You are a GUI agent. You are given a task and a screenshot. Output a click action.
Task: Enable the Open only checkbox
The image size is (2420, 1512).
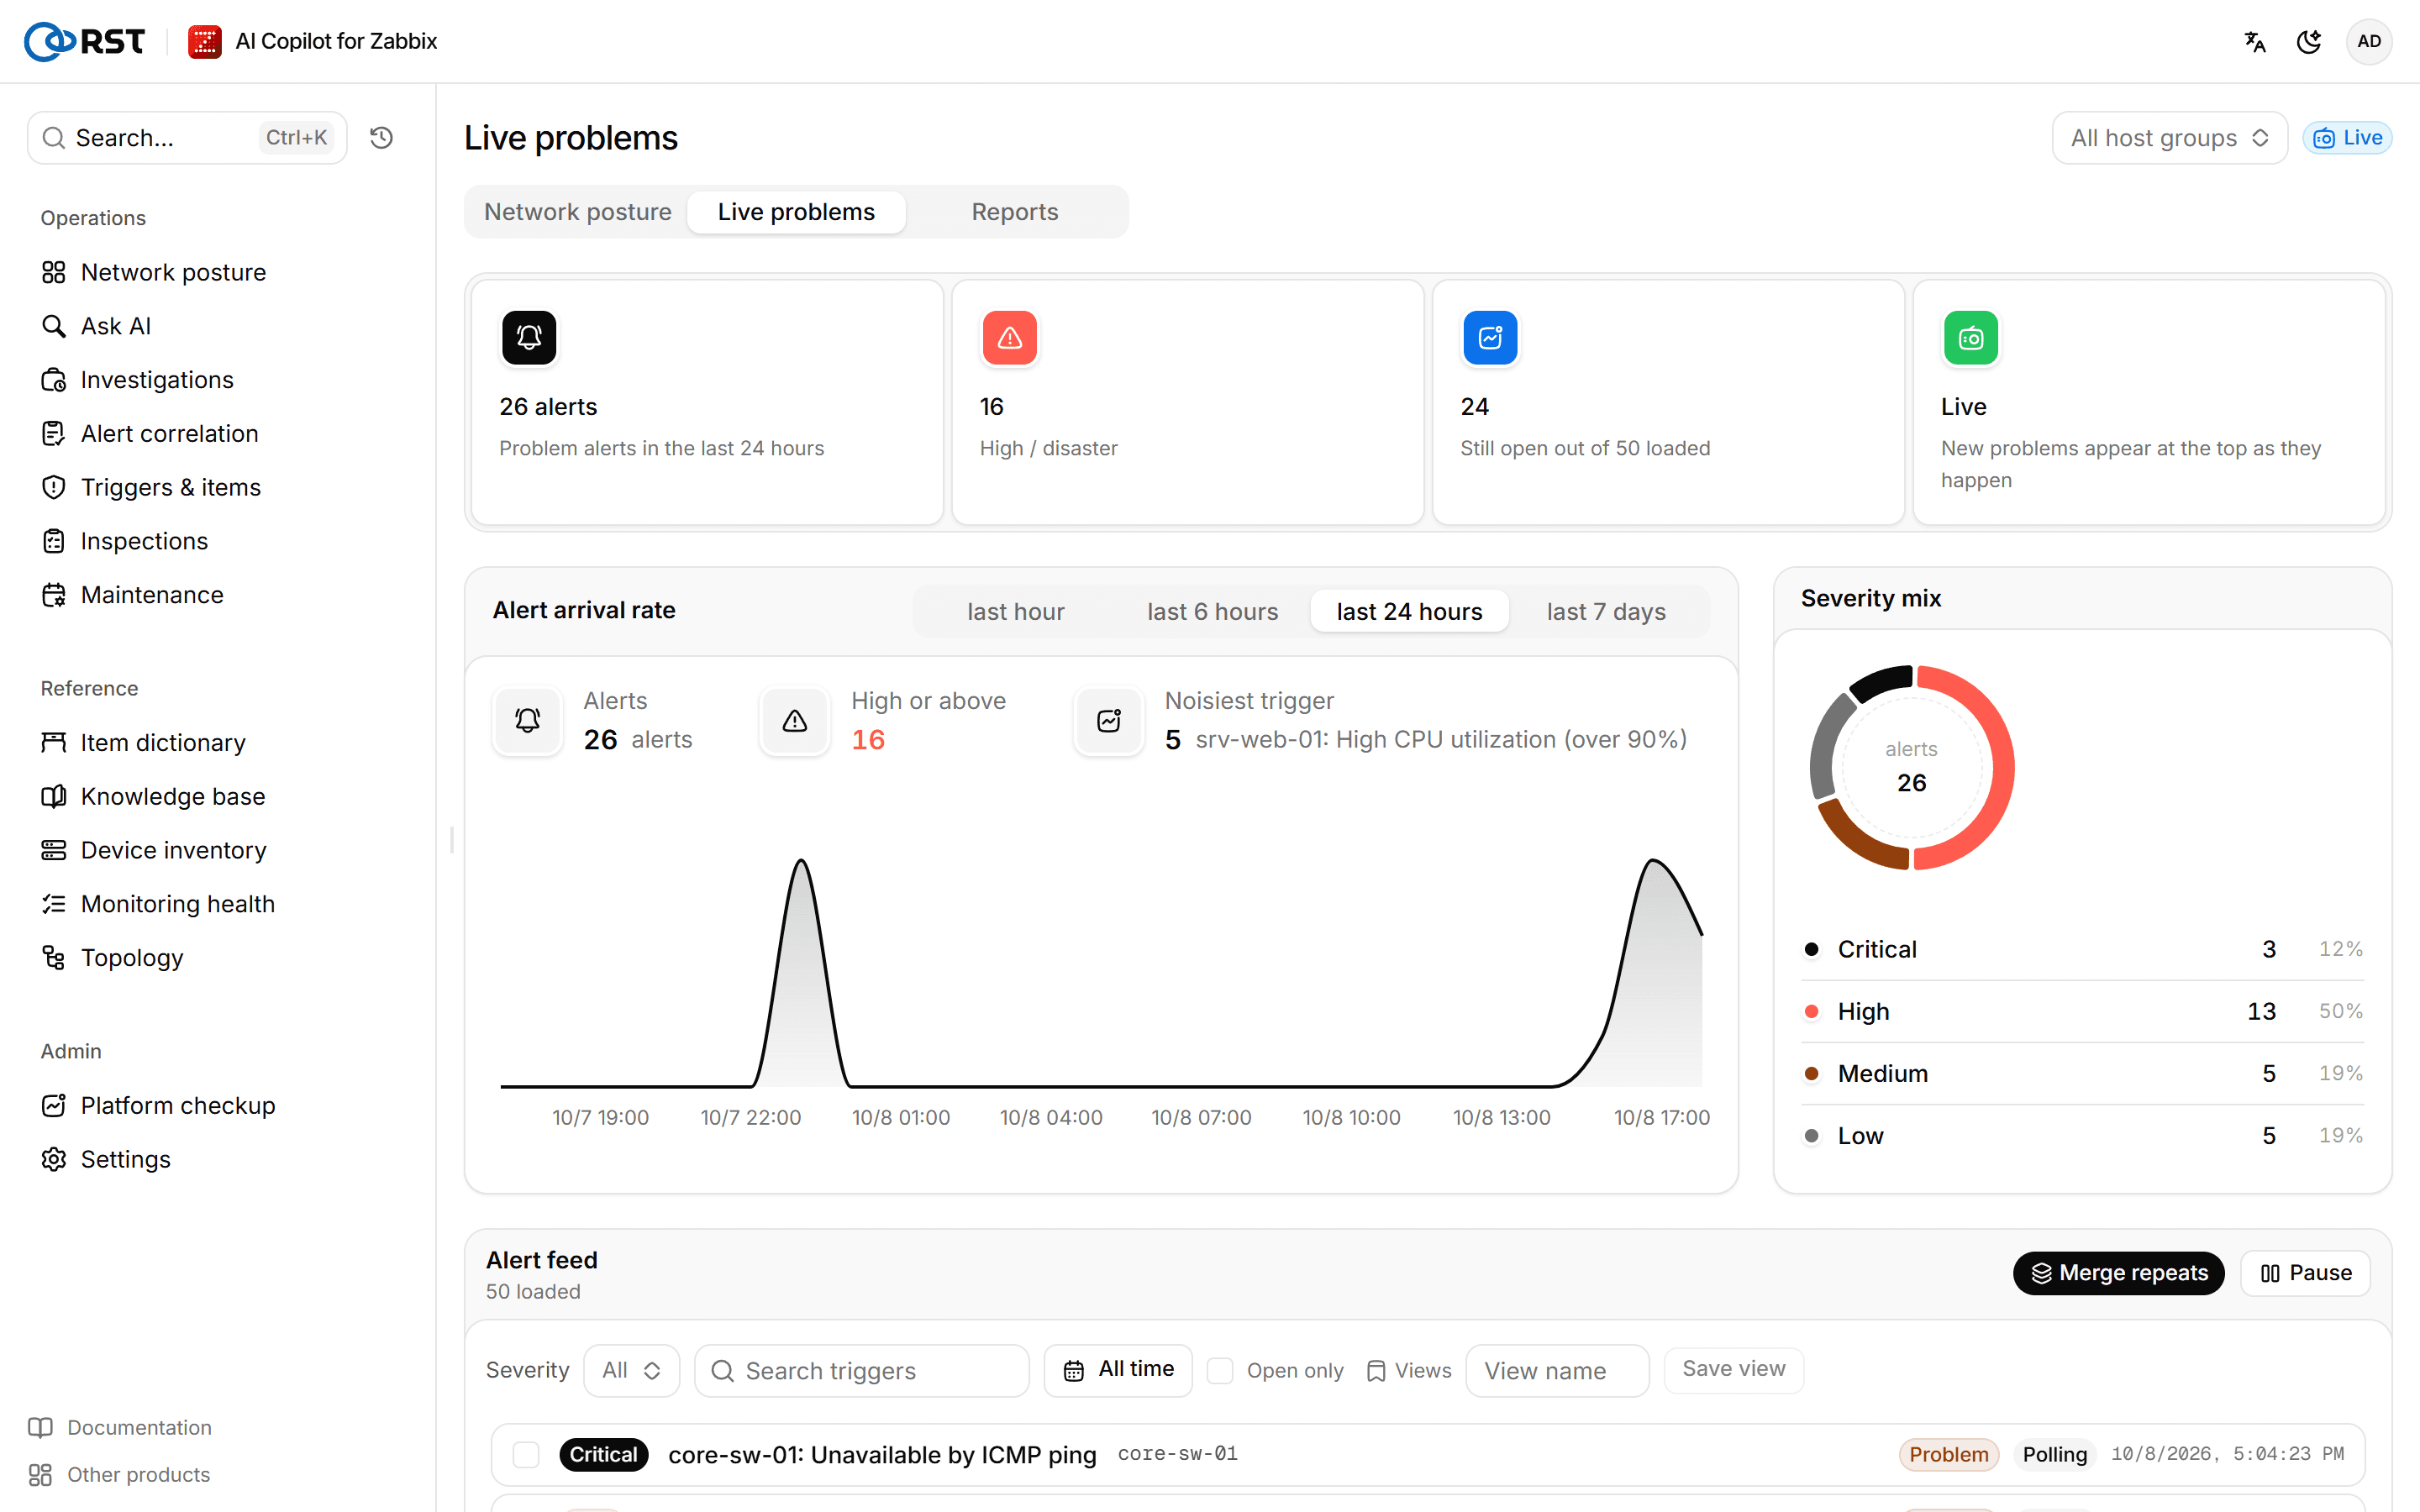(x=1219, y=1370)
